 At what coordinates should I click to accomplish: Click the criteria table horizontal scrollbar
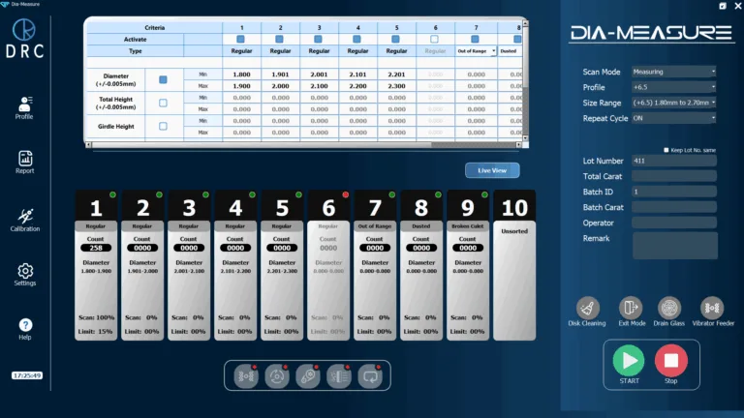pos(303,145)
